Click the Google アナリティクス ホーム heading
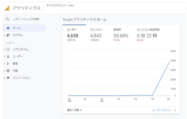 pyautogui.click(x=84, y=19)
